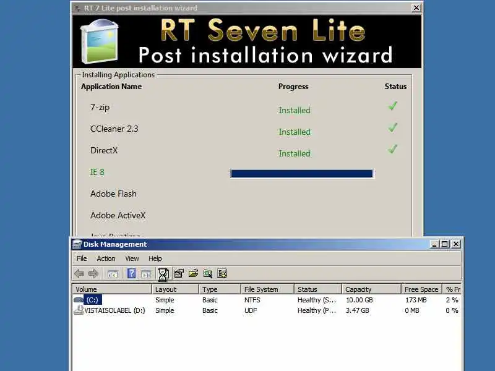This screenshot has width=495, height=371.
Task: Sort by the Free Space column header
Action: (421, 289)
